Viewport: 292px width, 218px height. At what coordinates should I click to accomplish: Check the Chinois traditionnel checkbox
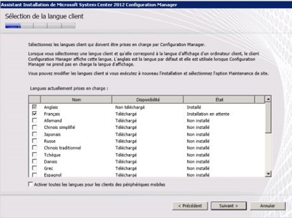coord(35,148)
